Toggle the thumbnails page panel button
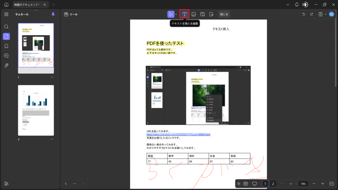The image size is (338, 190). [x=6, y=36]
